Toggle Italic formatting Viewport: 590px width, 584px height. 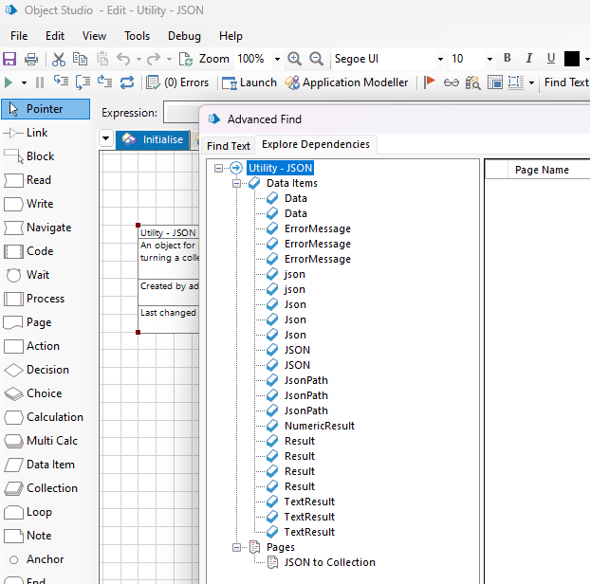[529, 58]
